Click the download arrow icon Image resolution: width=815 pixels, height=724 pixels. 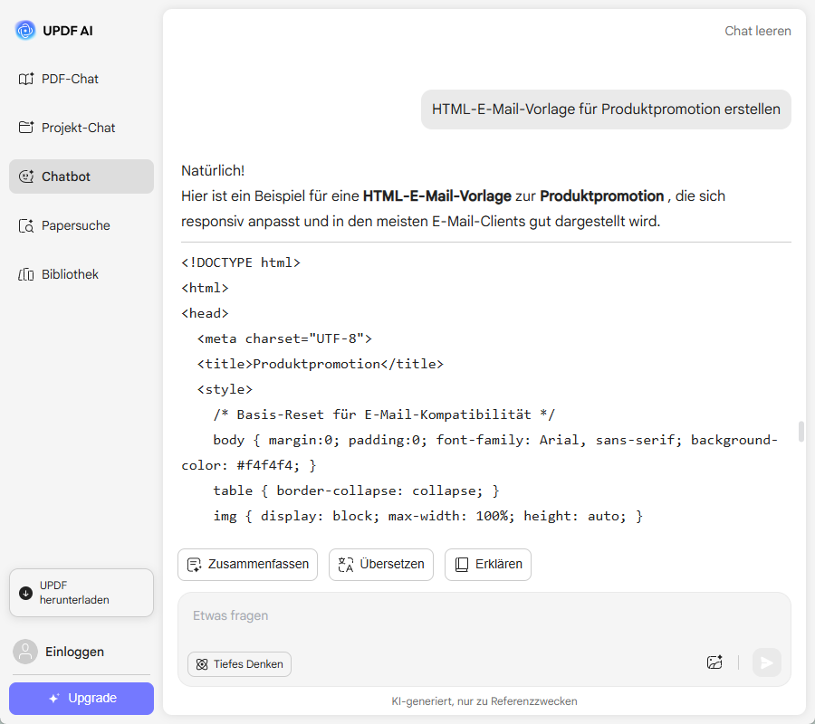tap(26, 593)
